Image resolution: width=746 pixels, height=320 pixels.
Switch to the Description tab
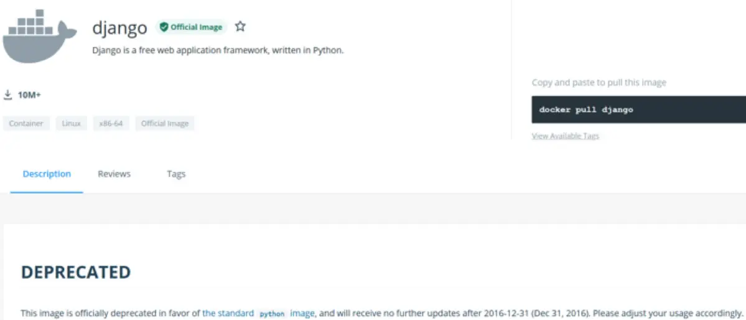tap(47, 174)
